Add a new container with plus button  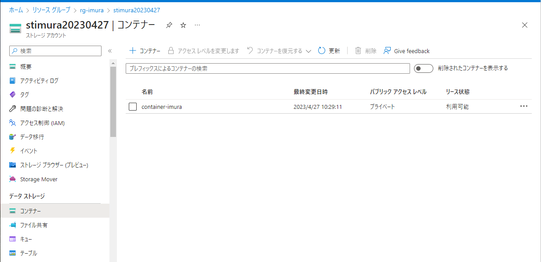click(x=145, y=51)
